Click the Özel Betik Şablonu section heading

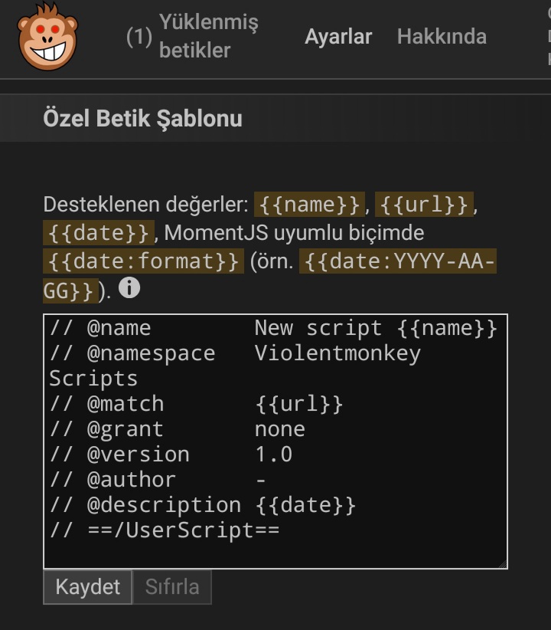[143, 119]
